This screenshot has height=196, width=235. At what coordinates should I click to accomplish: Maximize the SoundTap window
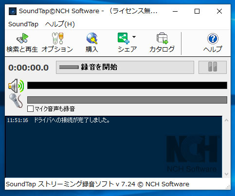coord(197,11)
